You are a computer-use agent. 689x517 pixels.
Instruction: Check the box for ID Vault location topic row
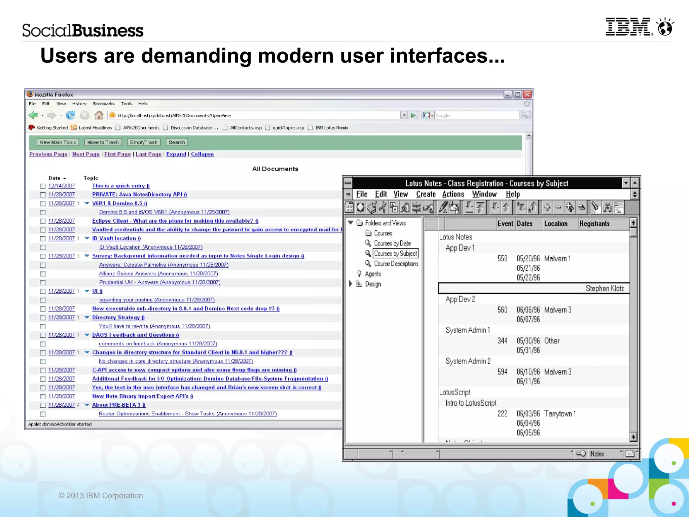(x=43, y=238)
